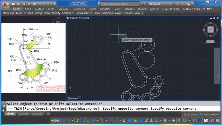Toggle Lineweight display in status bar
Image resolution: width=222 pixels, height=125 pixels.
(125, 120)
